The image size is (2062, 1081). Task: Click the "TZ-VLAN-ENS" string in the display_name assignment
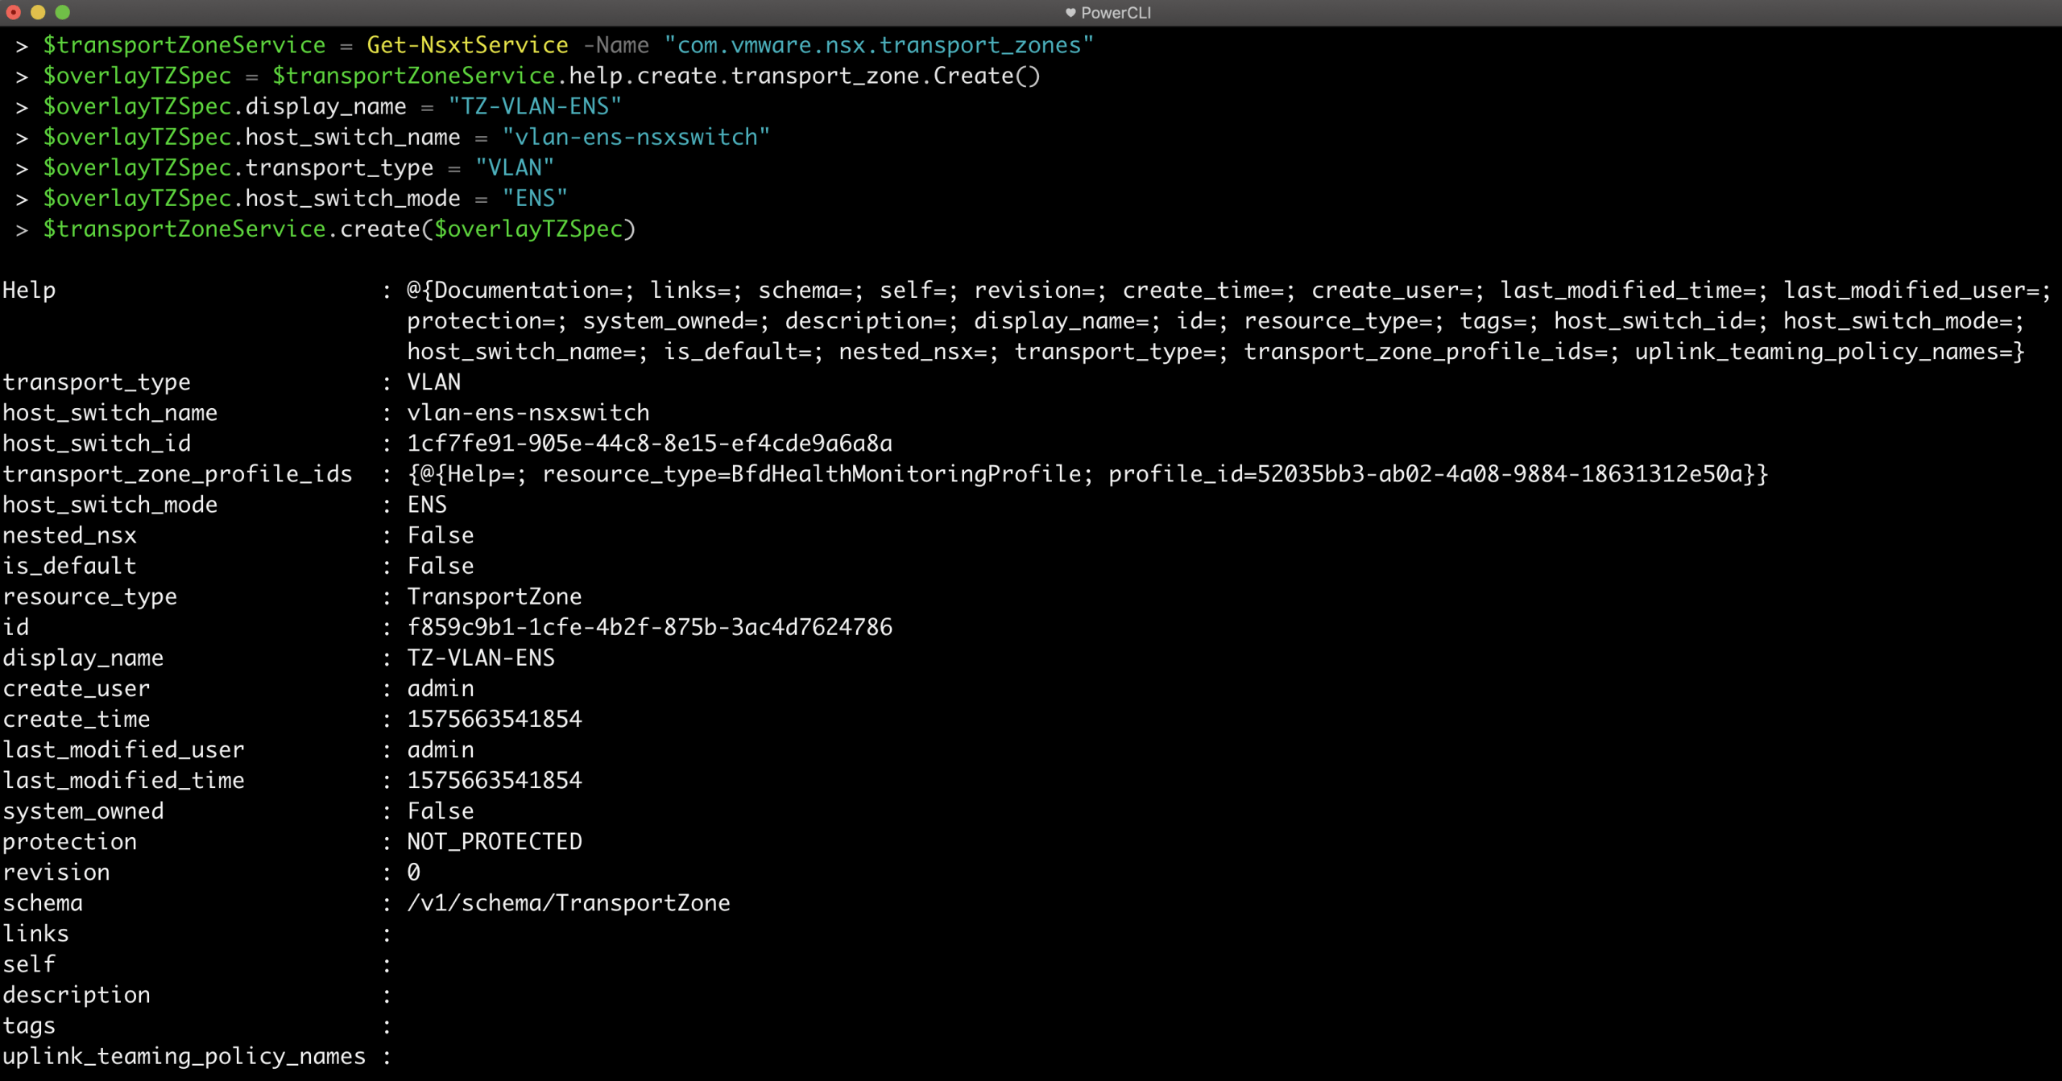pyautogui.click(x=532, y=105)
